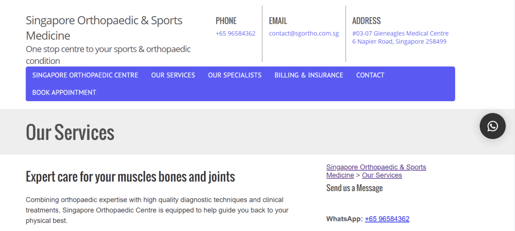Click the Our Services breadcrumb link
This screenshot has width=515, height=231.
coord(382,175)
